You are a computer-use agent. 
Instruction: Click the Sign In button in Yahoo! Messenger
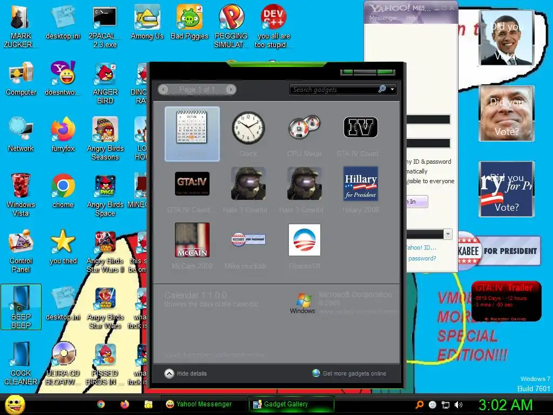(417, 202)
